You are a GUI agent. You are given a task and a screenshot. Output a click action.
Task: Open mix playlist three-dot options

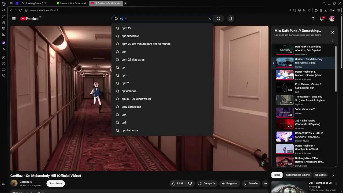pos(333,40)
